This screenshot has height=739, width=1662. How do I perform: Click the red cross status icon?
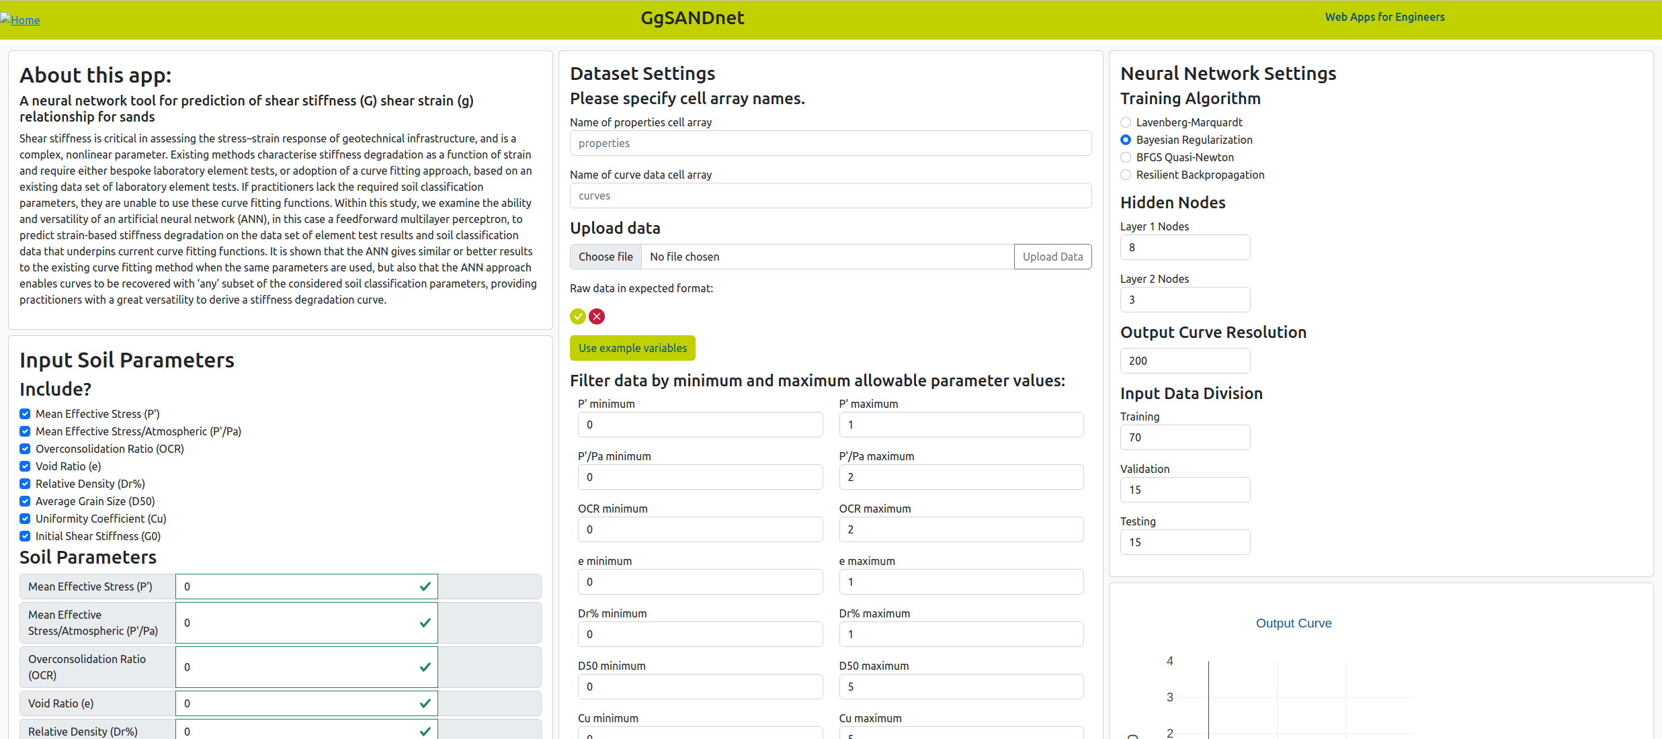(597, 316)
